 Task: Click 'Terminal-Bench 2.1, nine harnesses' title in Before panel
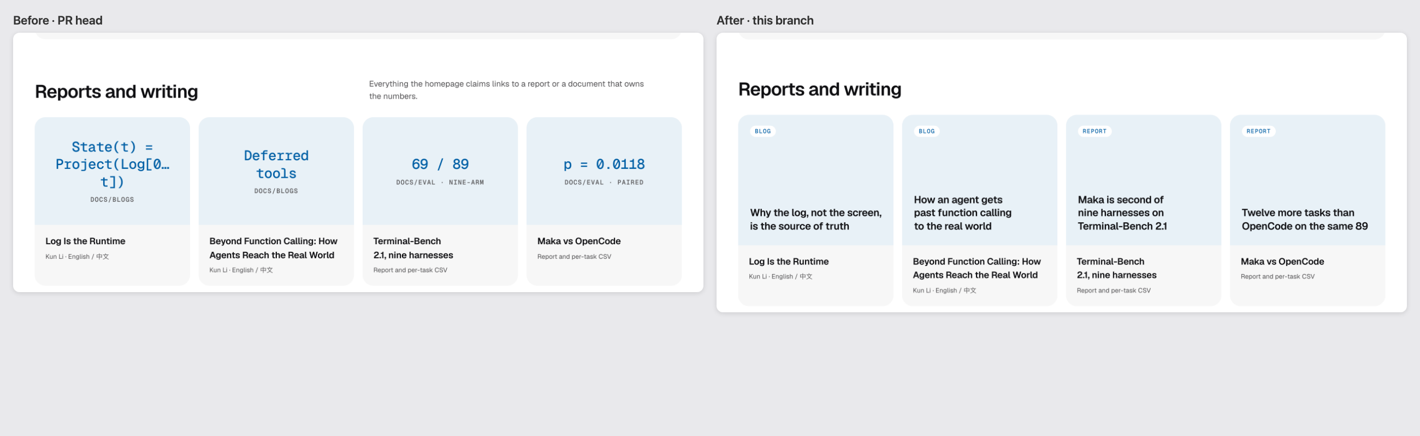(413, 248)
